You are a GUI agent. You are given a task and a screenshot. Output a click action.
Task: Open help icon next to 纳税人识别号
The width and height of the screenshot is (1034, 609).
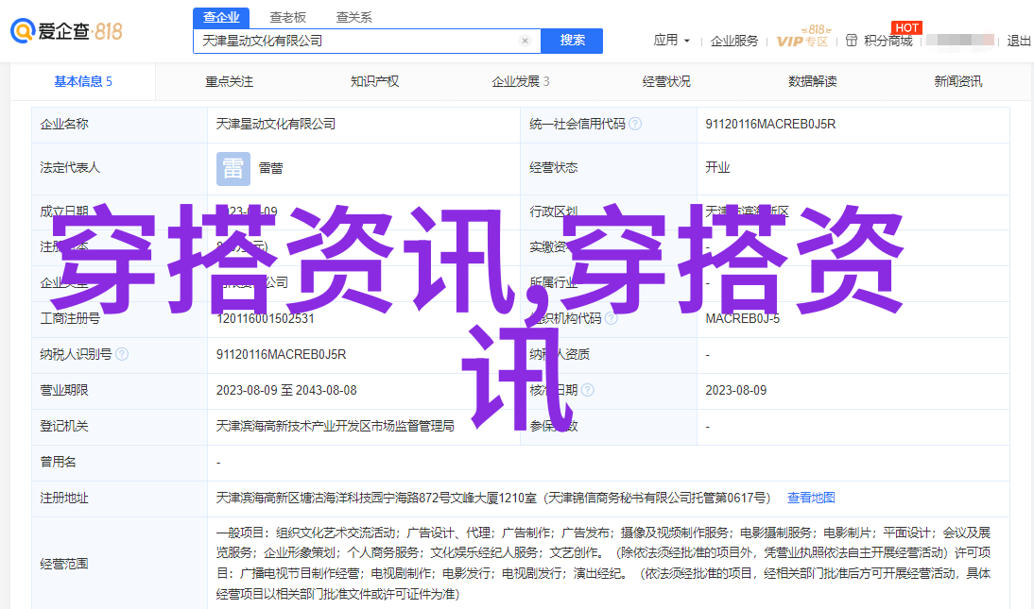pos(122,354)
